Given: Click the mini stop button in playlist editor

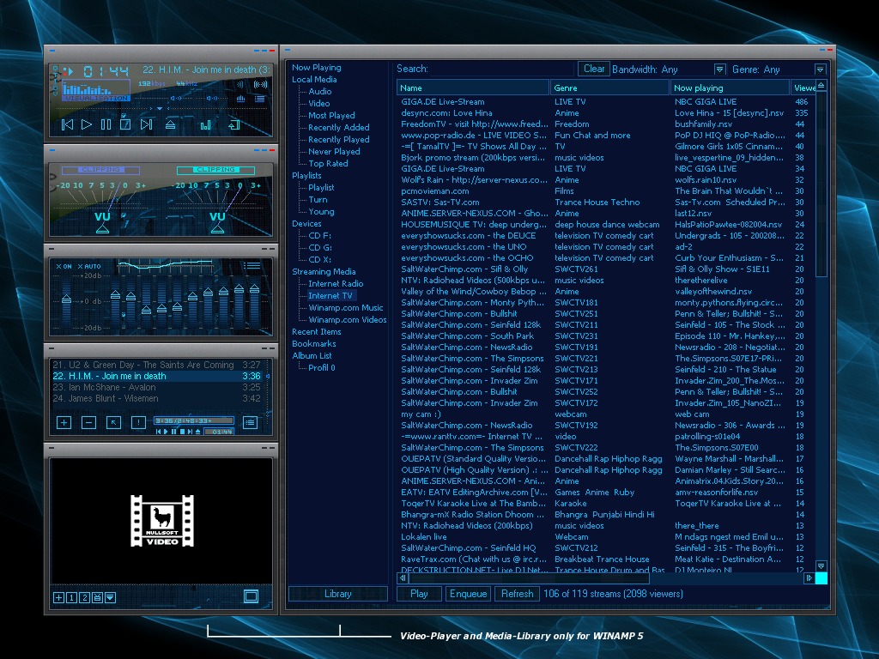Looking at the screenshot, I should pyautogui.click(x=182, y=432).
